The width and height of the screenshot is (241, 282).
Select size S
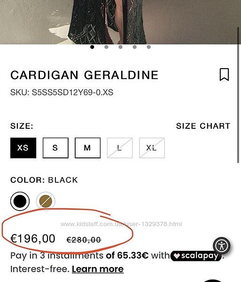(55, 148)
